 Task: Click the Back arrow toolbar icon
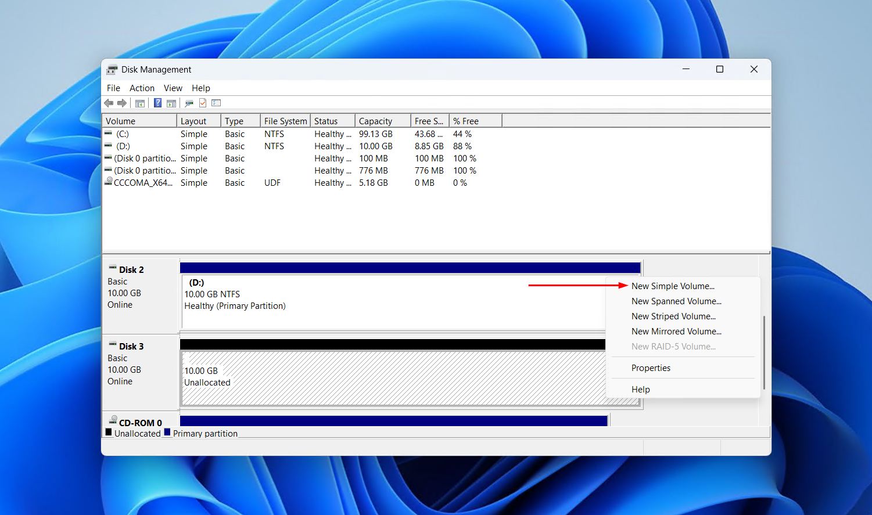109,103
